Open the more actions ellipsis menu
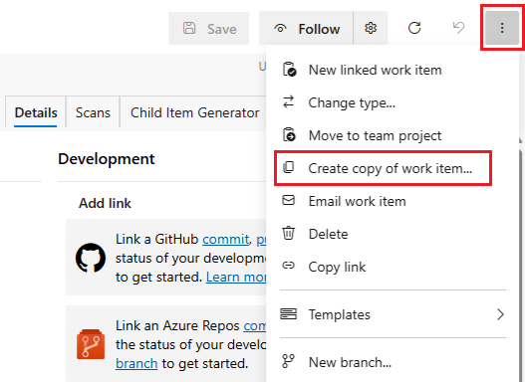 coord(502,28)
